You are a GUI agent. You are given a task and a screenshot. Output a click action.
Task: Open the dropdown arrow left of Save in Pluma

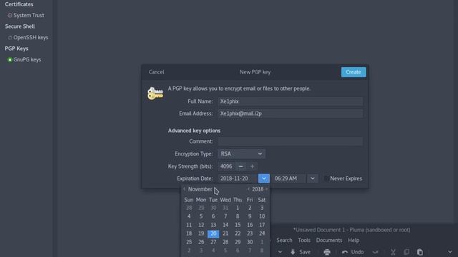[x=280, y=252]
